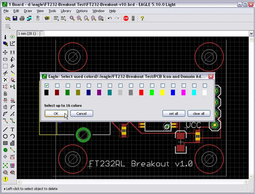This screenshot has width=255, height=194.
Task: Click the clear all button
Action: (x=199, y=113)
